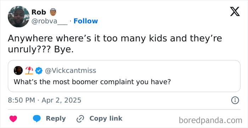Click the Copy link text

[x=106, y=118]
